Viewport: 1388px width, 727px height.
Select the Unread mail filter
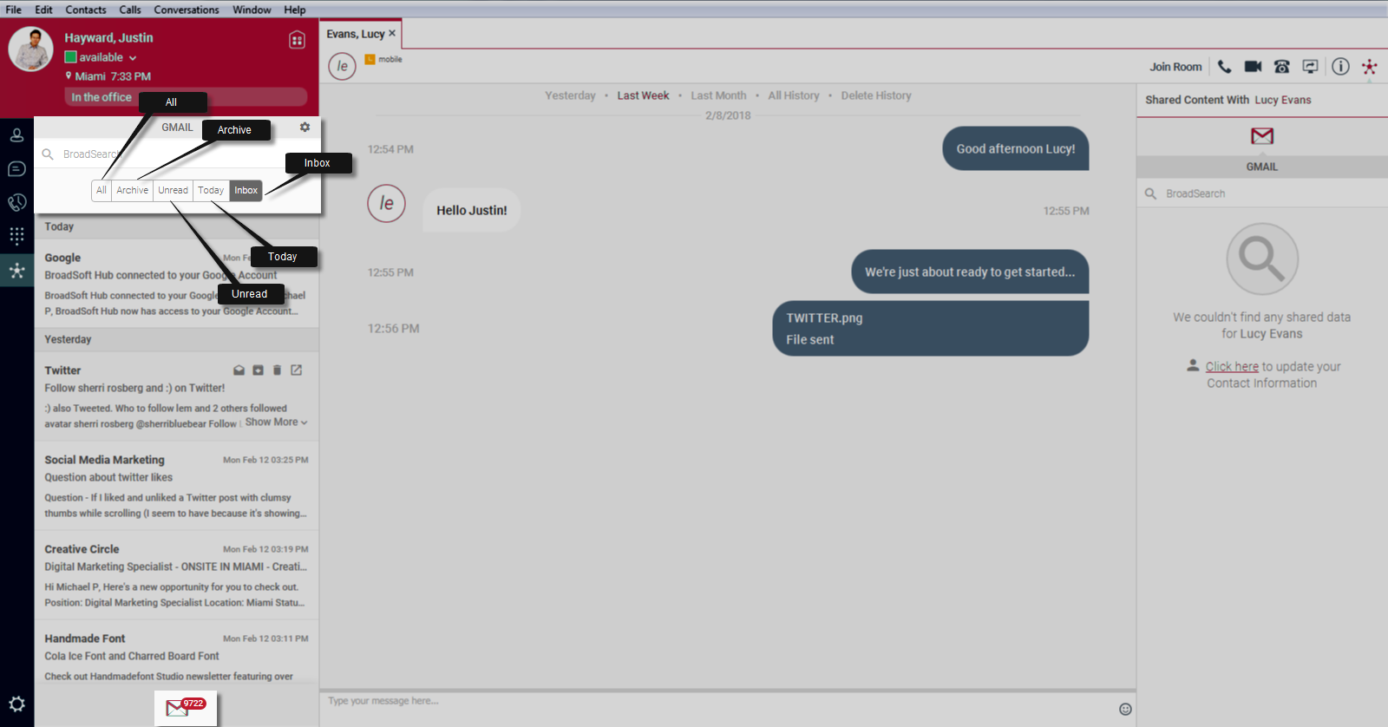[173, 190]
